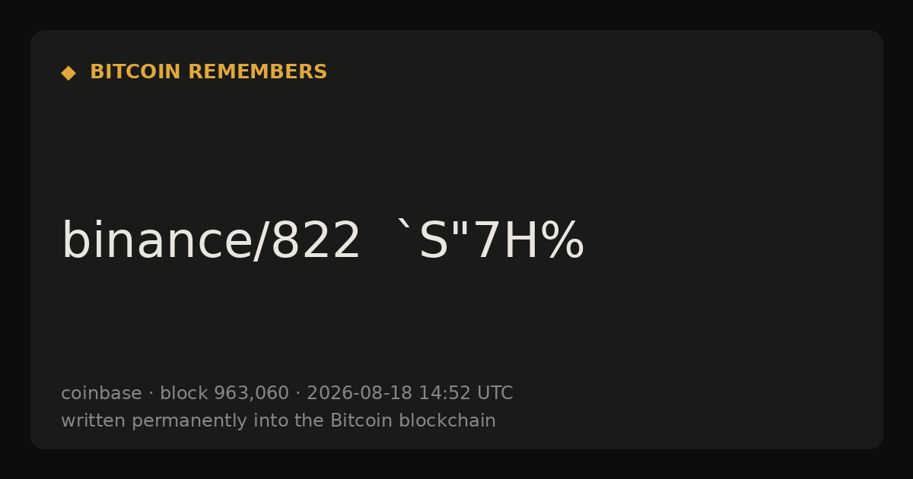The image size is (913, 479).
Task: Click the percent sign ending the message
Action: [x=563, y=242]
